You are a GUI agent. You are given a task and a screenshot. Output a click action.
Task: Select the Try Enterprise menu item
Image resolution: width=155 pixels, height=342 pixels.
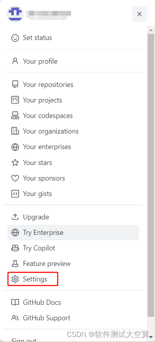(73, 233)
